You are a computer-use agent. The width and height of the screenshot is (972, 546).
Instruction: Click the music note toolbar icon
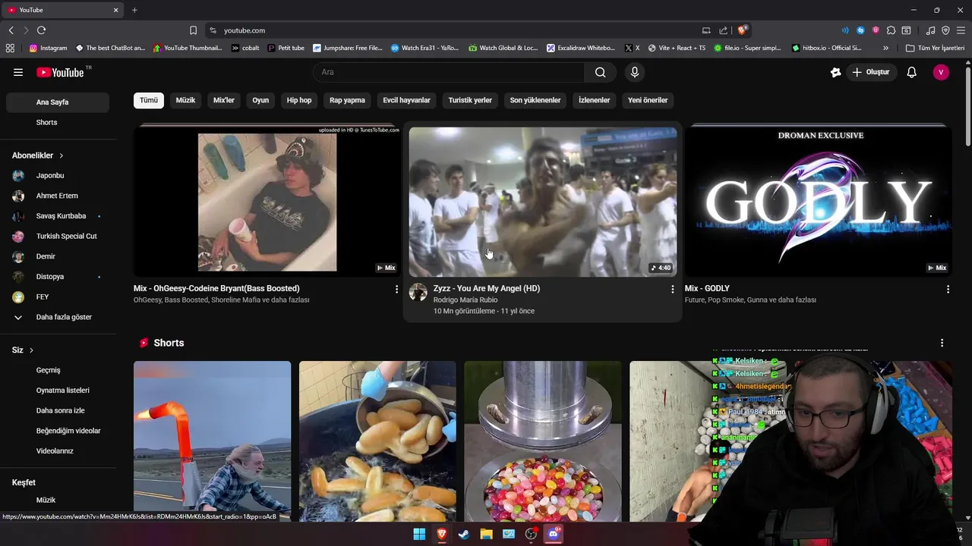pyautogui.click(x=931, y=30)
